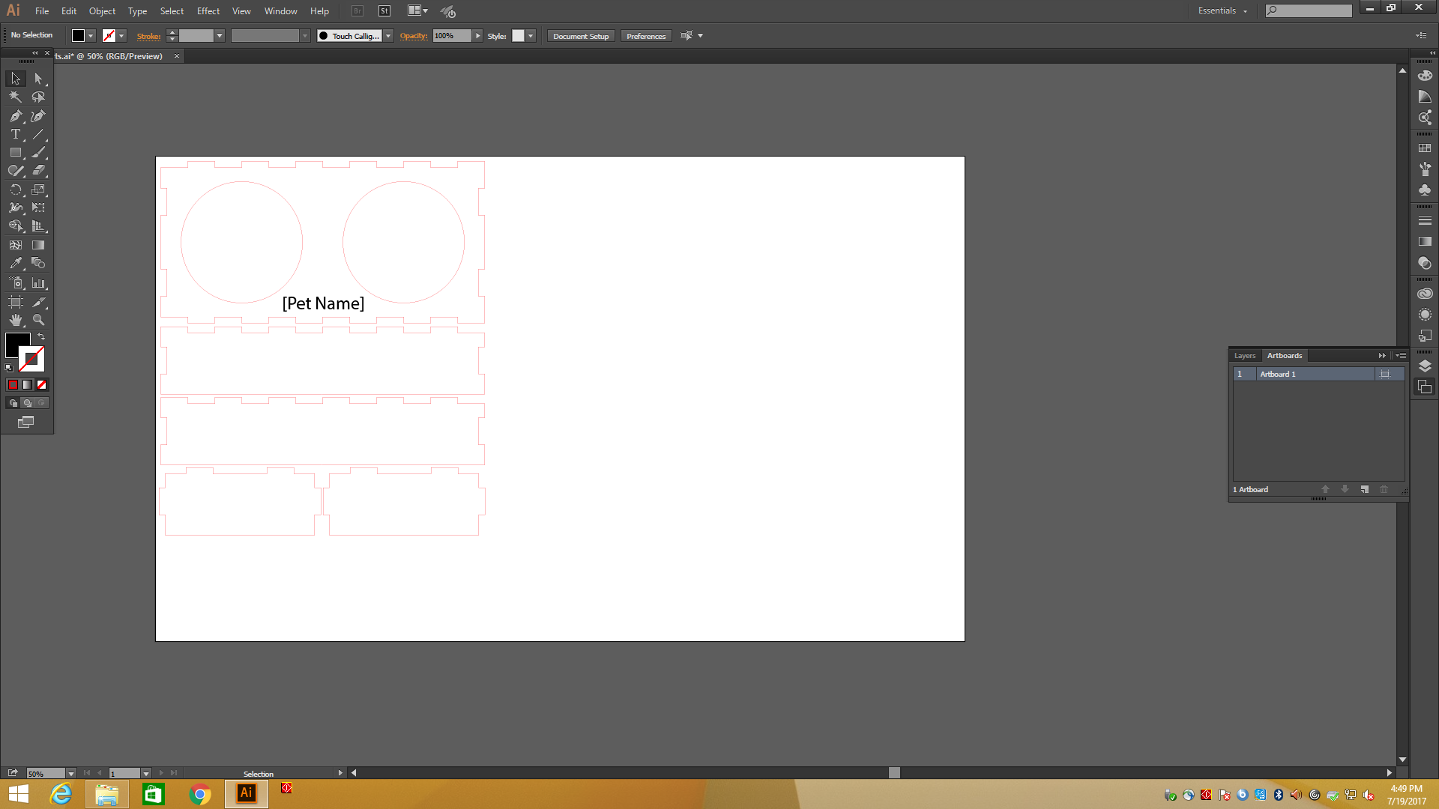1439x809 pixels.
Task: Open the Window menu
Action: tap(280, 11)
